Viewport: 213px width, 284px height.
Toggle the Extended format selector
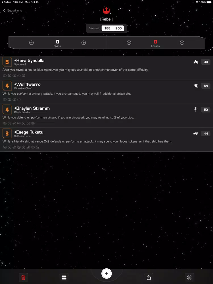coord(94,28)
